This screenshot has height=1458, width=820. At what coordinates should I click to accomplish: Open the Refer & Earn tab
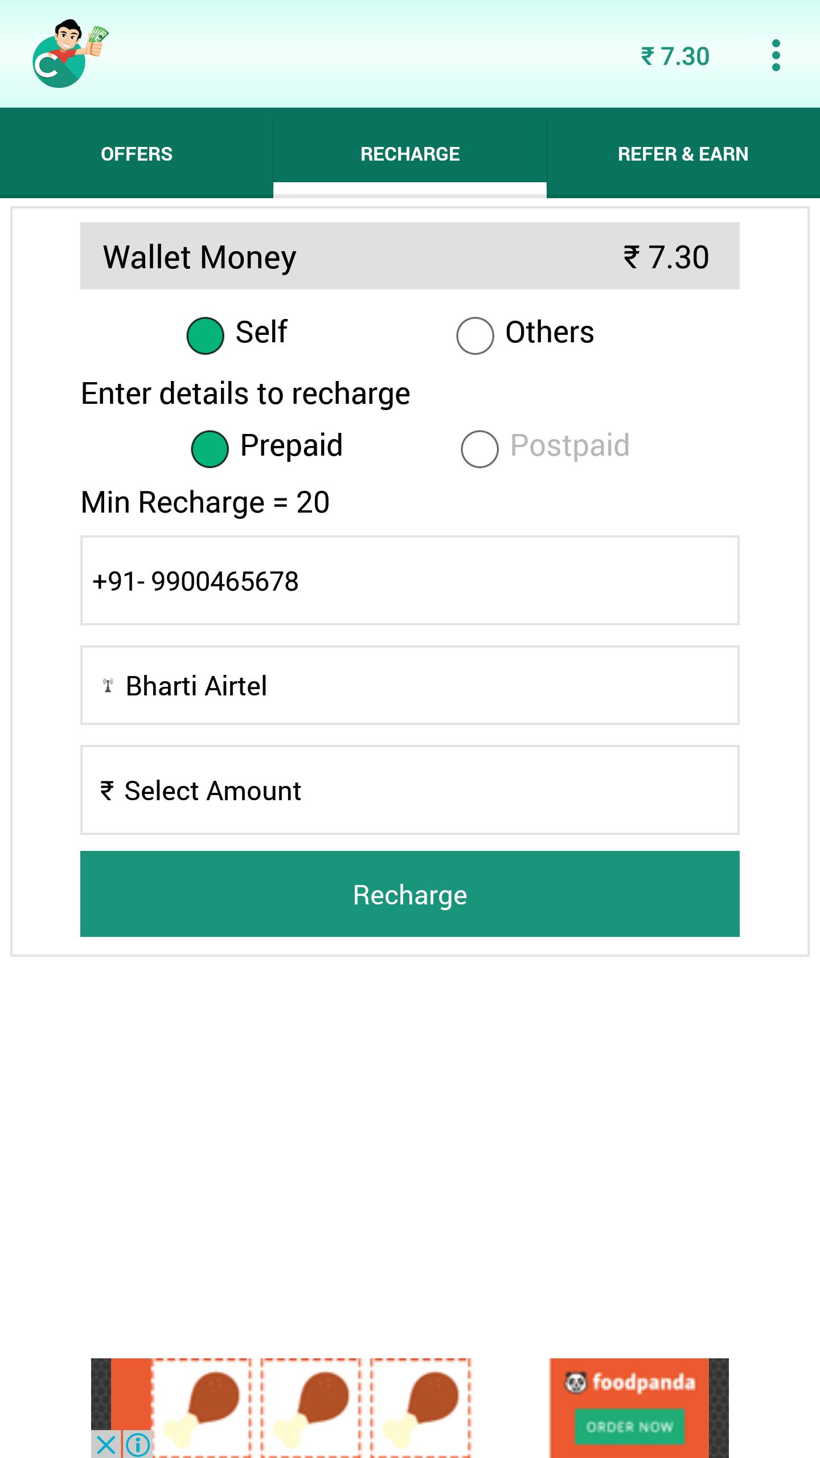pyautogui.click(x=683, y=154)
